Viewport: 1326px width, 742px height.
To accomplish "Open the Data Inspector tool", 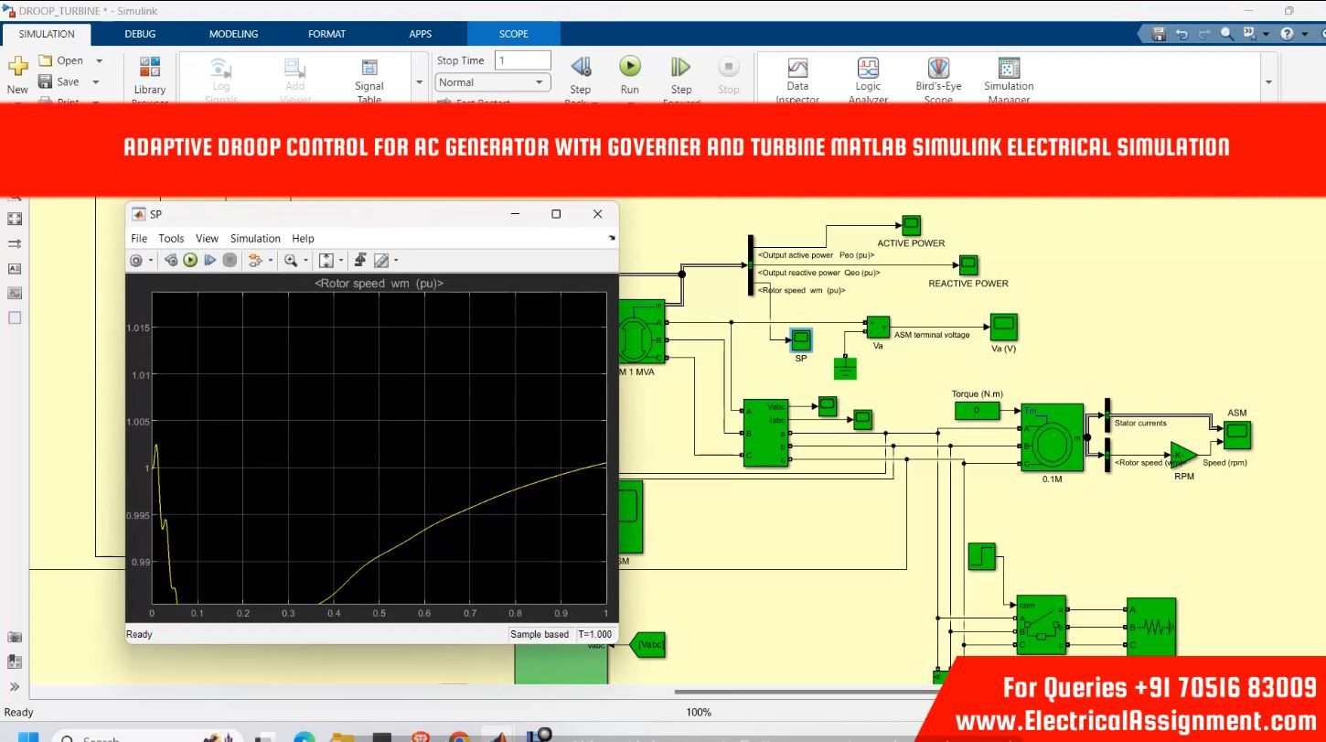I will pyautogui.click(x=797, y=70).
